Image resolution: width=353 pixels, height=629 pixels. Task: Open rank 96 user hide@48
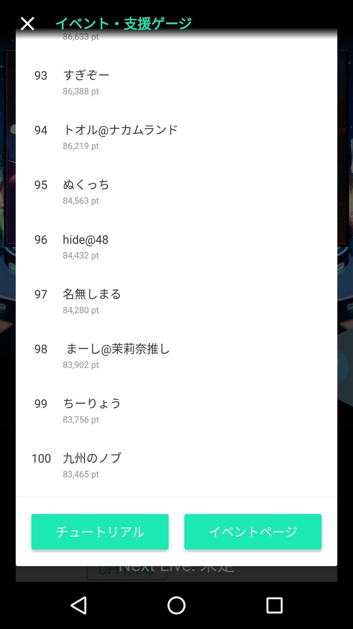coord(86,239)
